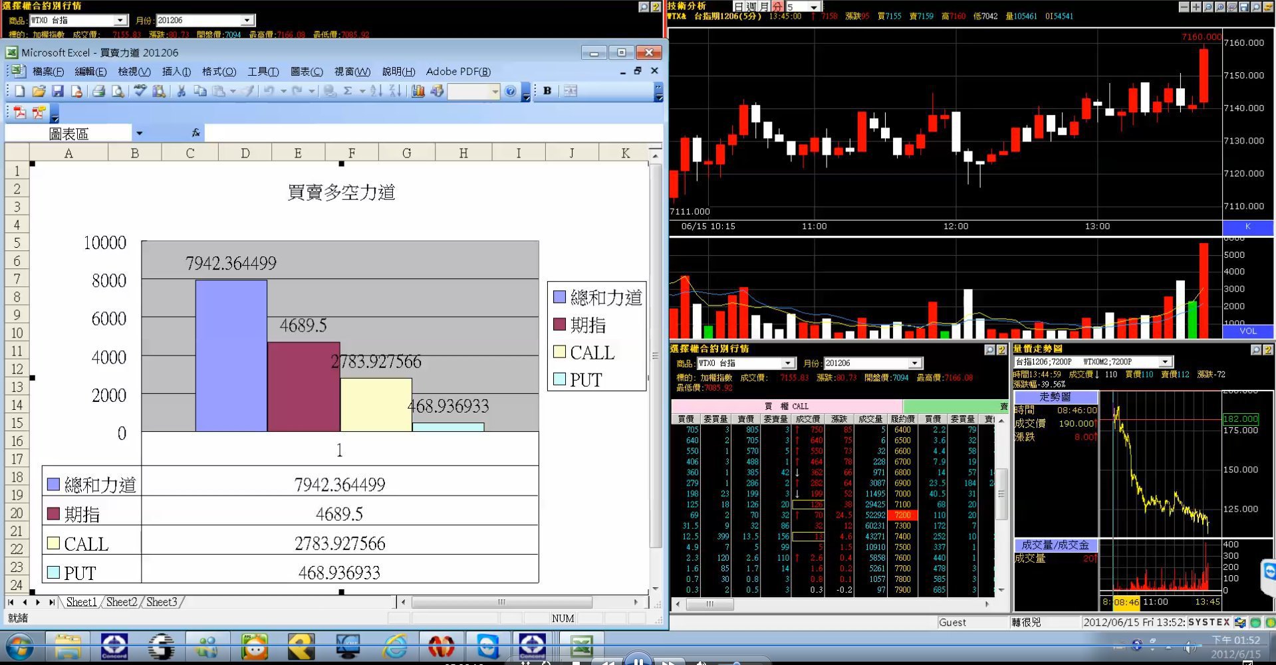
Task: Click the PUT legend cyan swatch
Action: coord(559,379)
